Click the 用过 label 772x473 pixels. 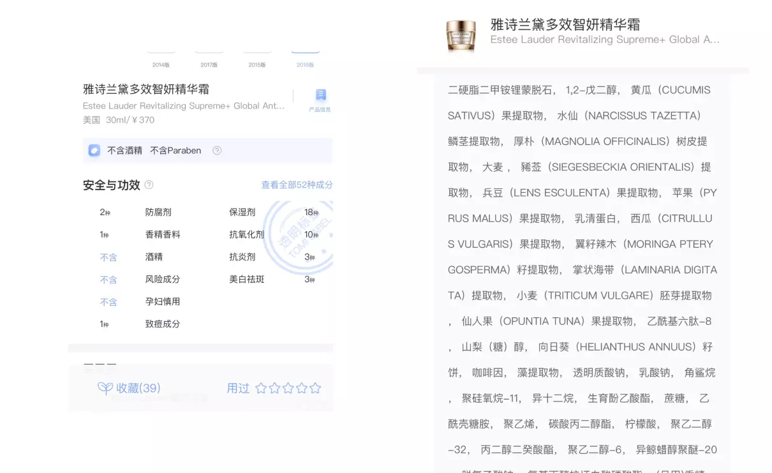point(238,388)
